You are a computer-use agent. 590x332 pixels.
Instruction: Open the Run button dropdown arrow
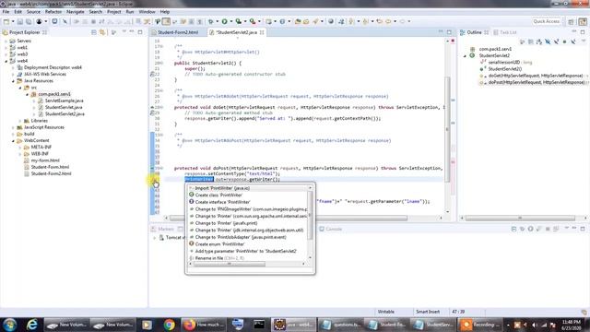pos(230,22)
